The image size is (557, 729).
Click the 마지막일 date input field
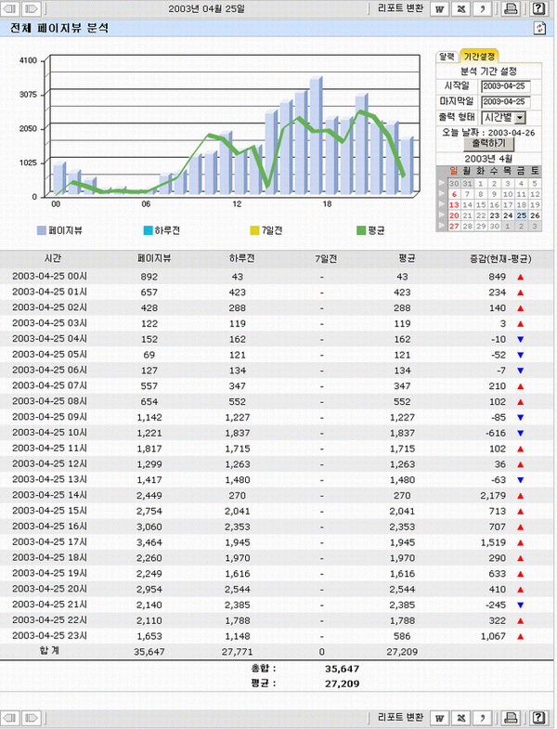(504, 101)
